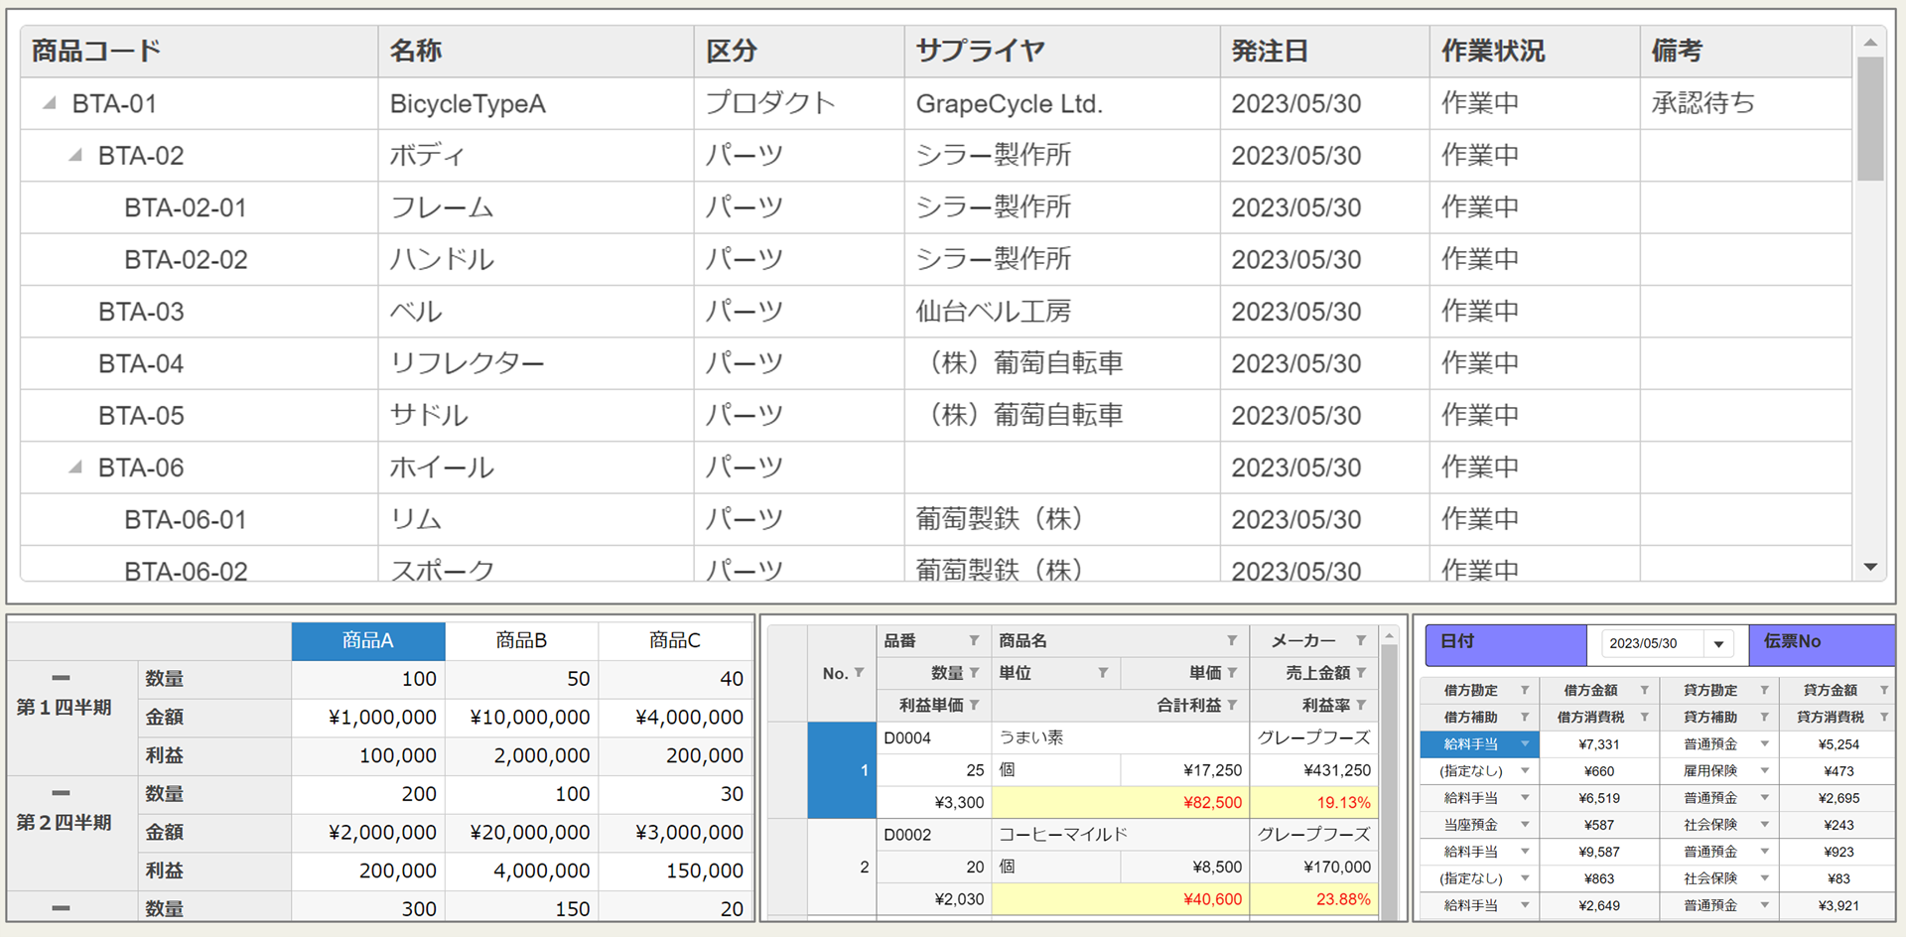Open filter icon on 借方勘定 column

pos(1525,690)
